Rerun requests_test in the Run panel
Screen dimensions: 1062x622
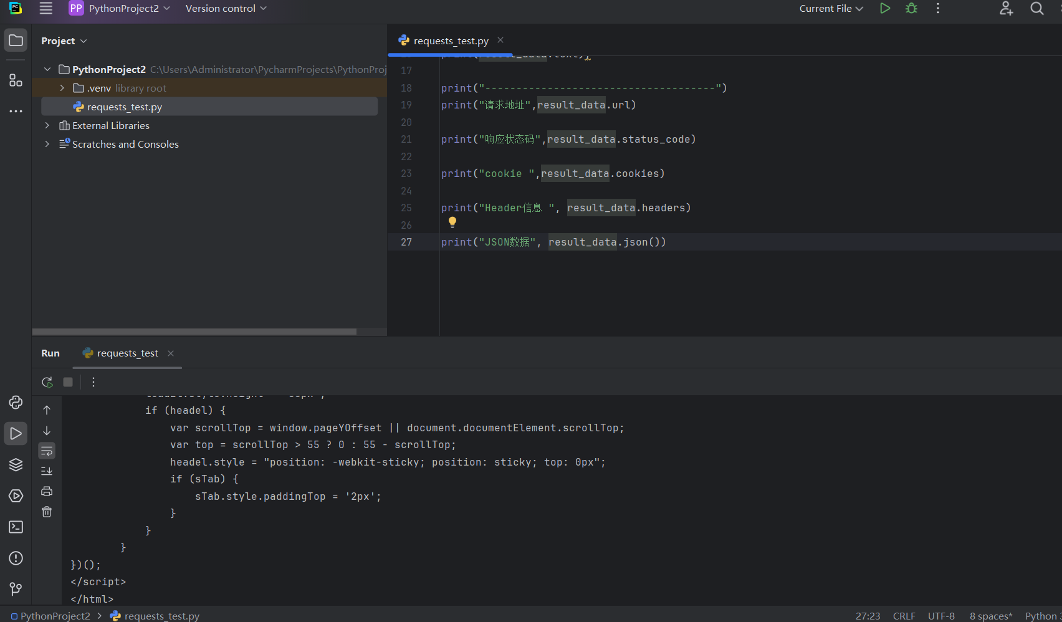point(47,382)
